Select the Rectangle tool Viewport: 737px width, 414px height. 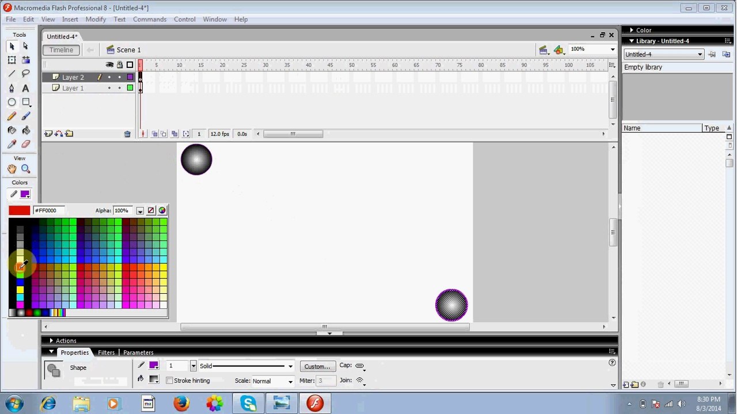coord(25,102)
